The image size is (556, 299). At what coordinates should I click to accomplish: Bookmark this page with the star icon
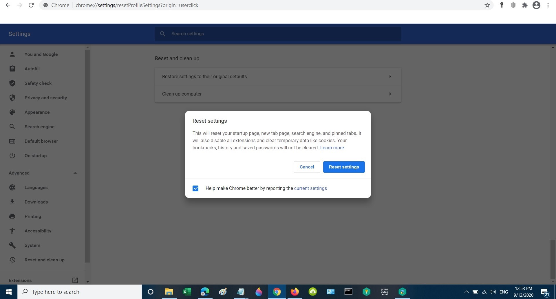[x=487, y=5]
